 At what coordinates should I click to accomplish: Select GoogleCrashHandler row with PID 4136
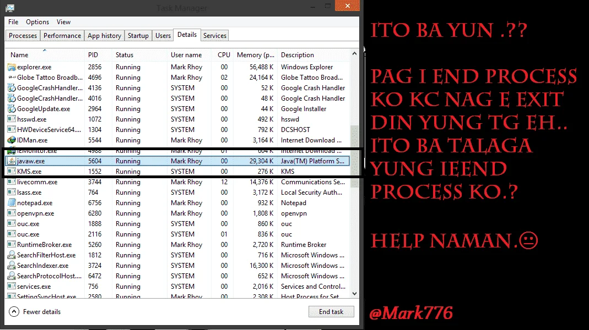tap(178, 88)
